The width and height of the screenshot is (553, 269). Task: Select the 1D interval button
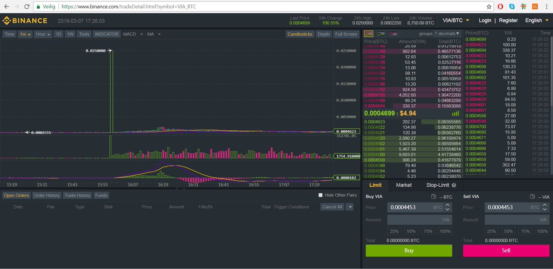click(x=59, y=34)
